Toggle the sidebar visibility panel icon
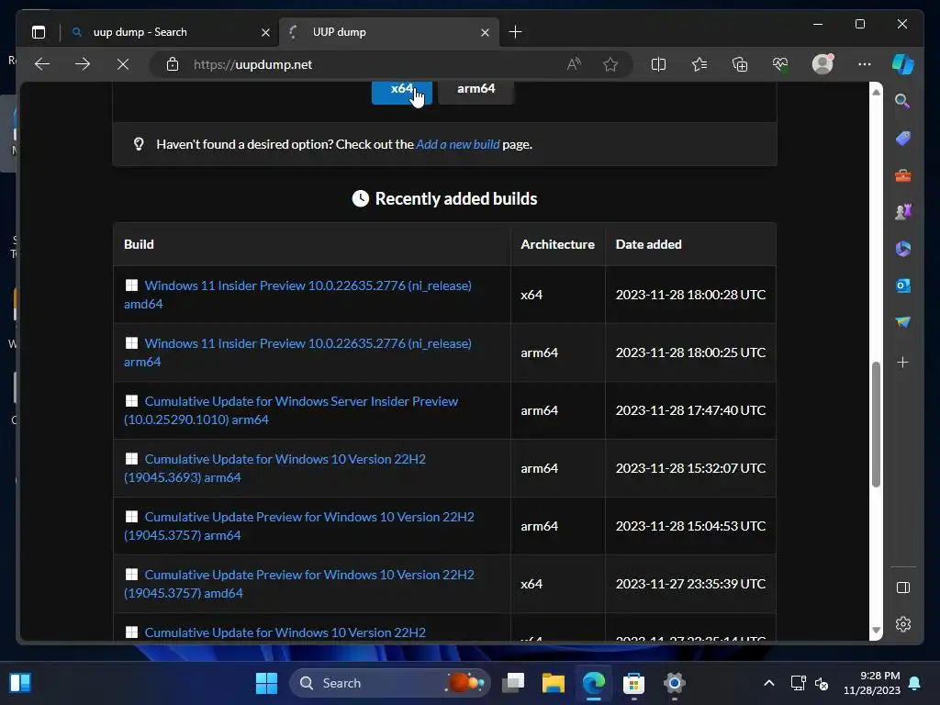The width and height of the screenshot is (940, 705). coord(903,587)
